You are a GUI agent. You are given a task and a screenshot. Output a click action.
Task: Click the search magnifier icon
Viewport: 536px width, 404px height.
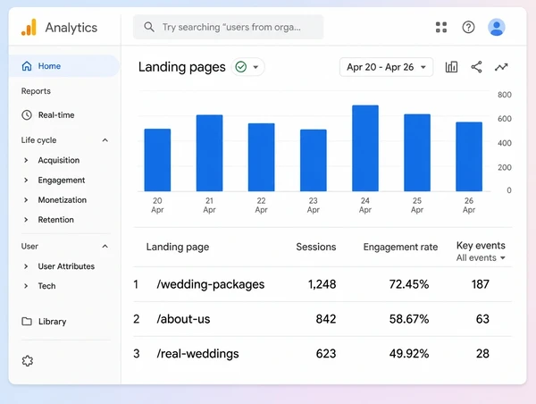click(149, 27)
